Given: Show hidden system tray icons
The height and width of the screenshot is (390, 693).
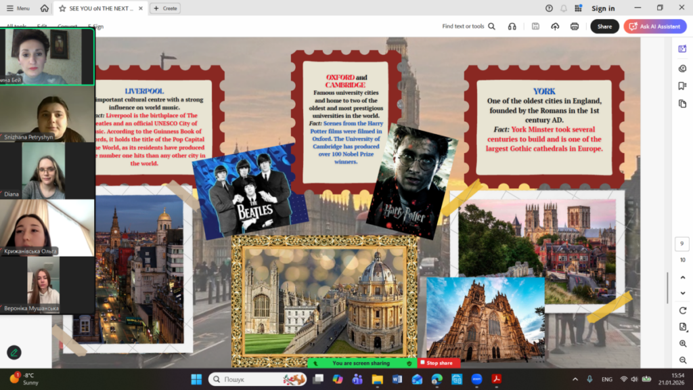Looking at the screenshot, I should pos(575,379).
